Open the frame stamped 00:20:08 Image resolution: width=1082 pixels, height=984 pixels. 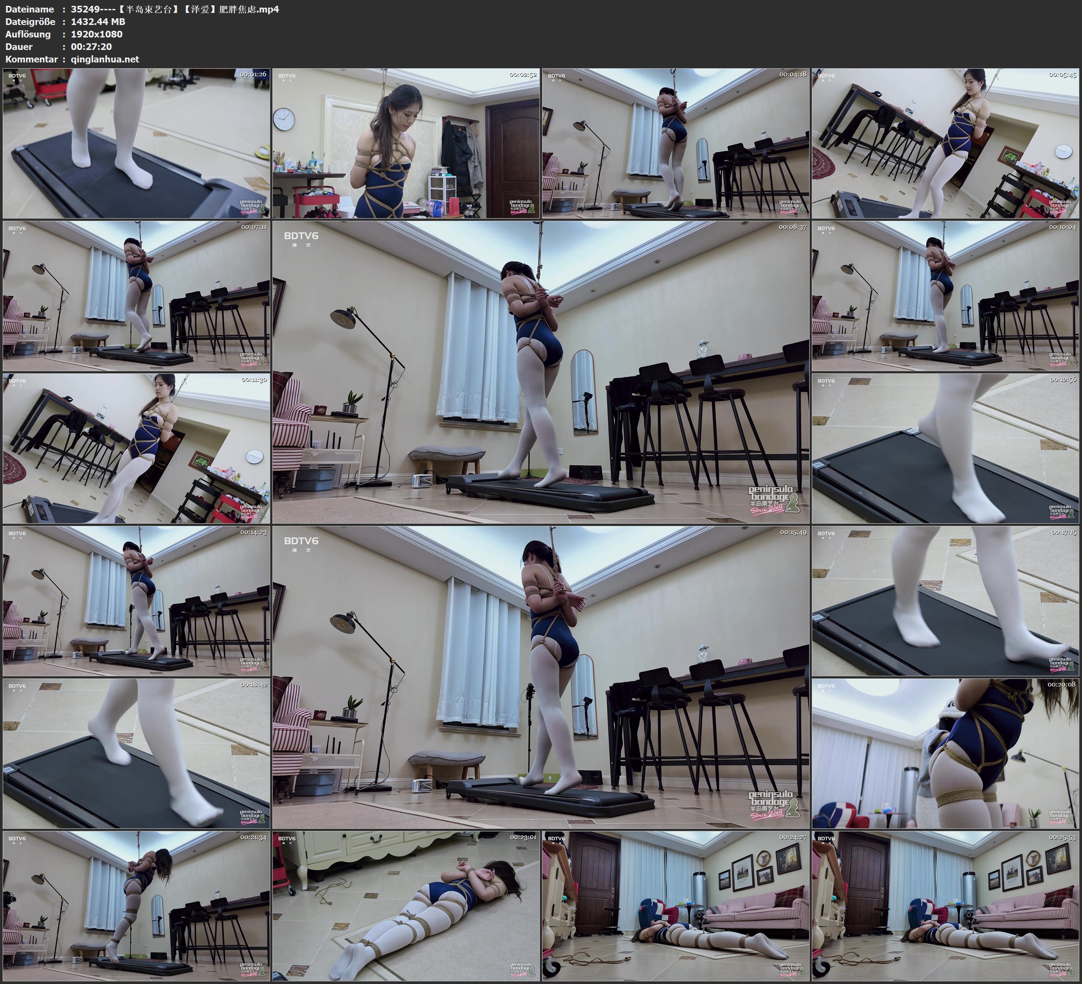coord(946,753)
